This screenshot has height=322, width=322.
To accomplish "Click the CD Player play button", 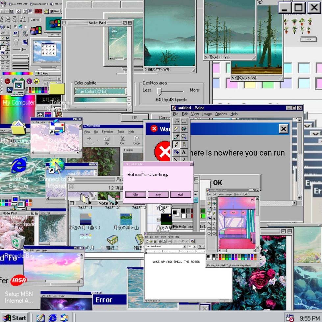I will click(x=49, y=79).
